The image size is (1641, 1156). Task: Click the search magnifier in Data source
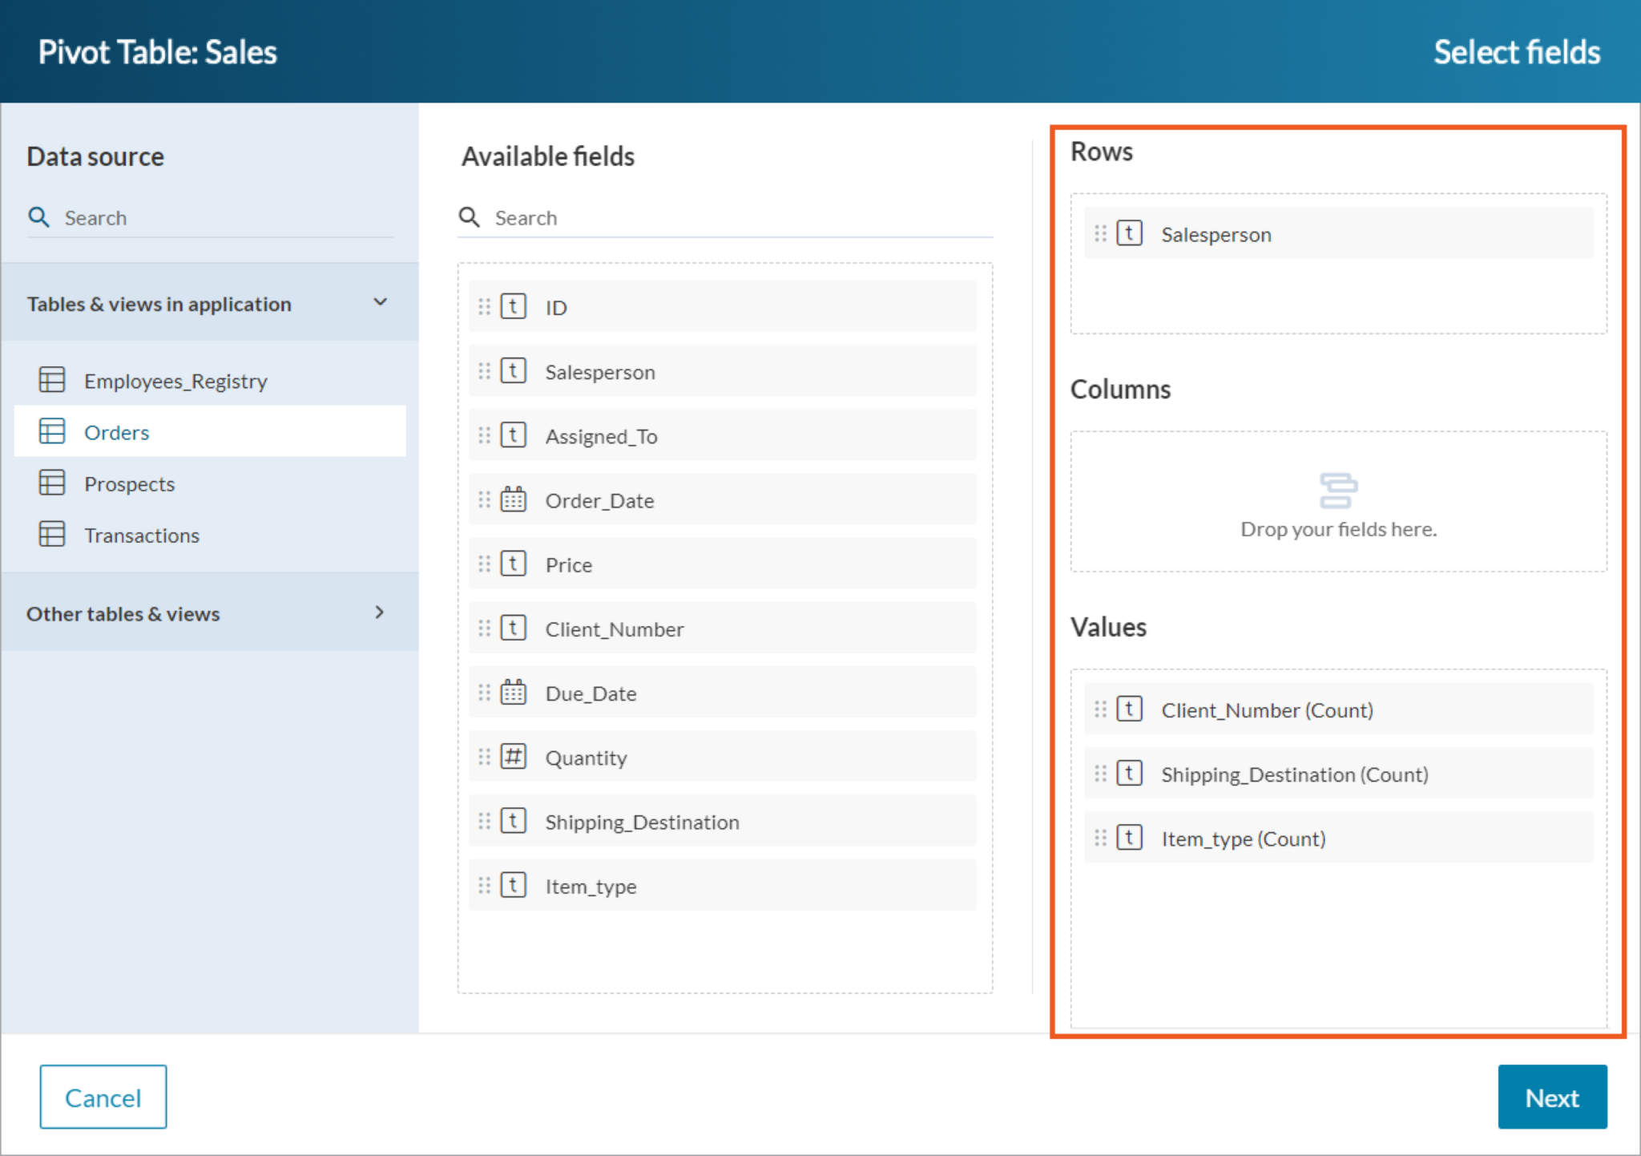[38, 217]
